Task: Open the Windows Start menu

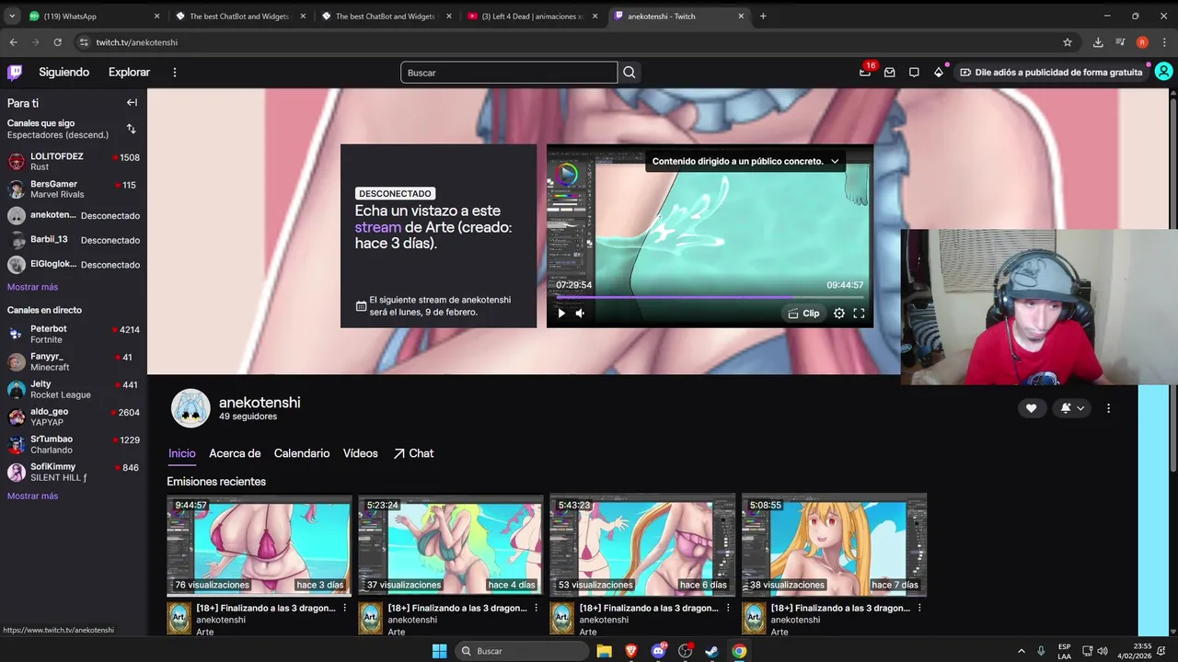Action: click(x=440, y=651)
